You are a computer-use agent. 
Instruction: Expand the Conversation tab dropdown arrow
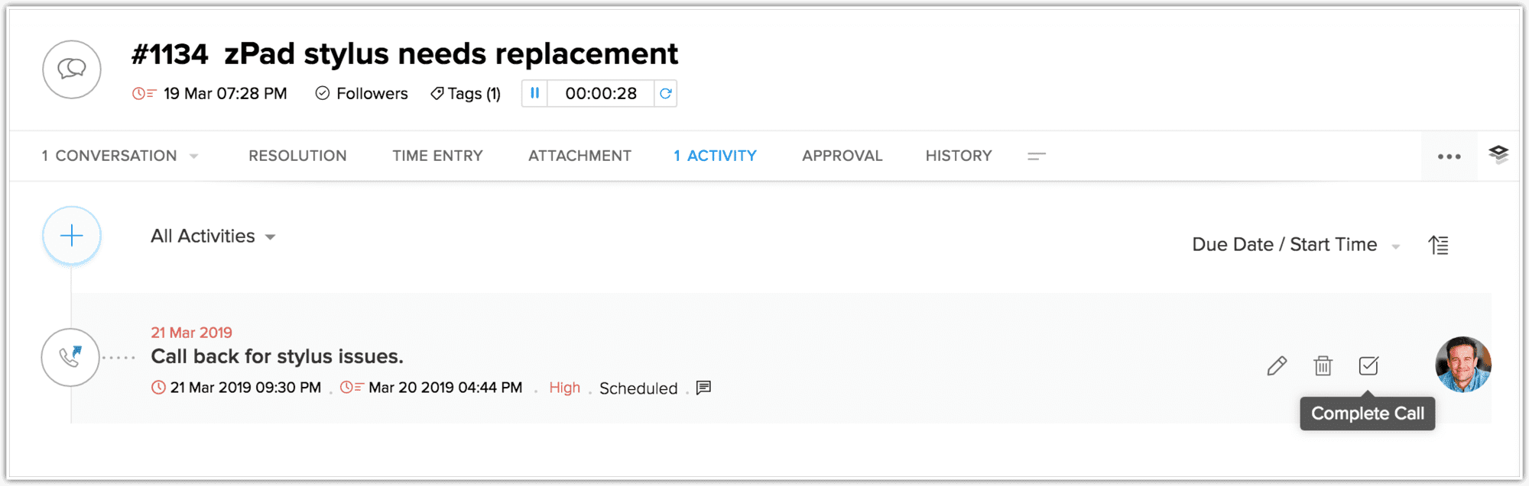[x=194, y=156]
